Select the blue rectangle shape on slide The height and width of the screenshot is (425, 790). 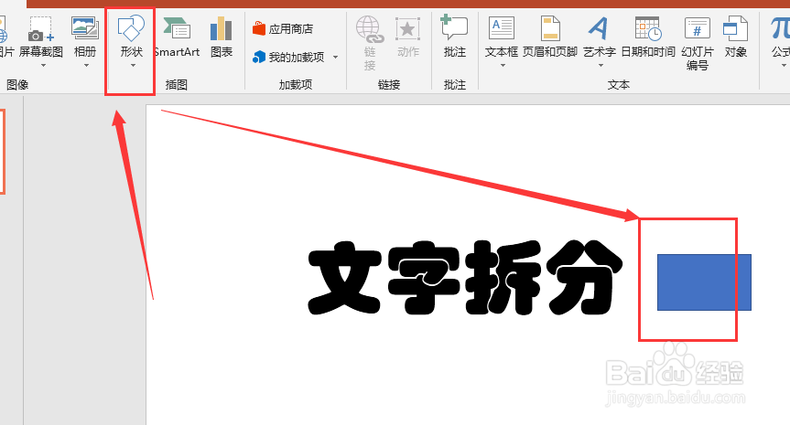click(x=704, y=282)
